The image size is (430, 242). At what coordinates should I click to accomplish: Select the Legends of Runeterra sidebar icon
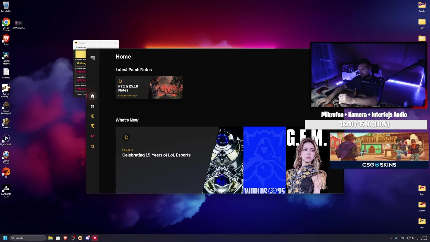pos(93,146)
